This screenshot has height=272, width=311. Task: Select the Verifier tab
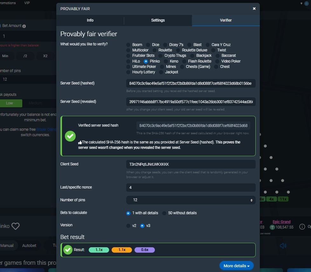(x=226, y=20)
